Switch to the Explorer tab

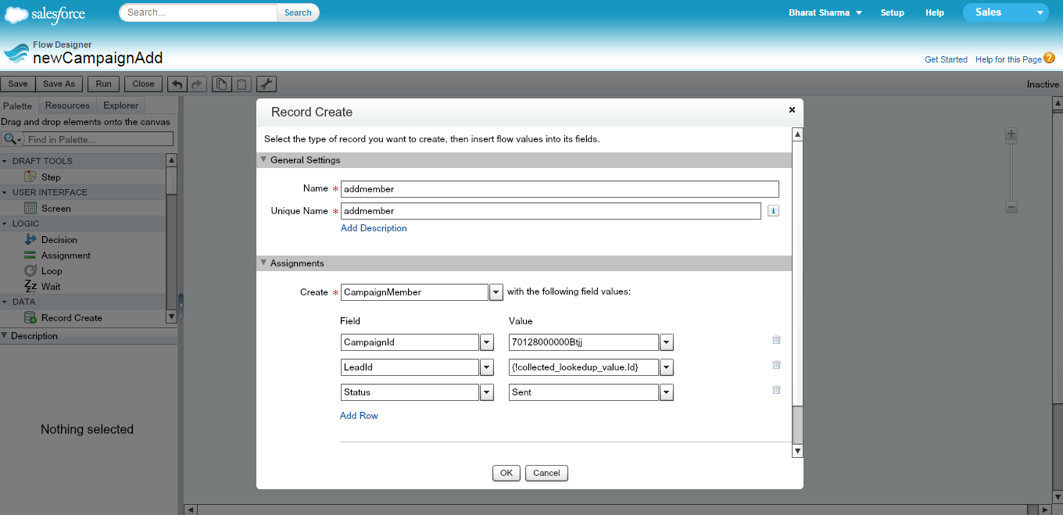pos(120,106)
